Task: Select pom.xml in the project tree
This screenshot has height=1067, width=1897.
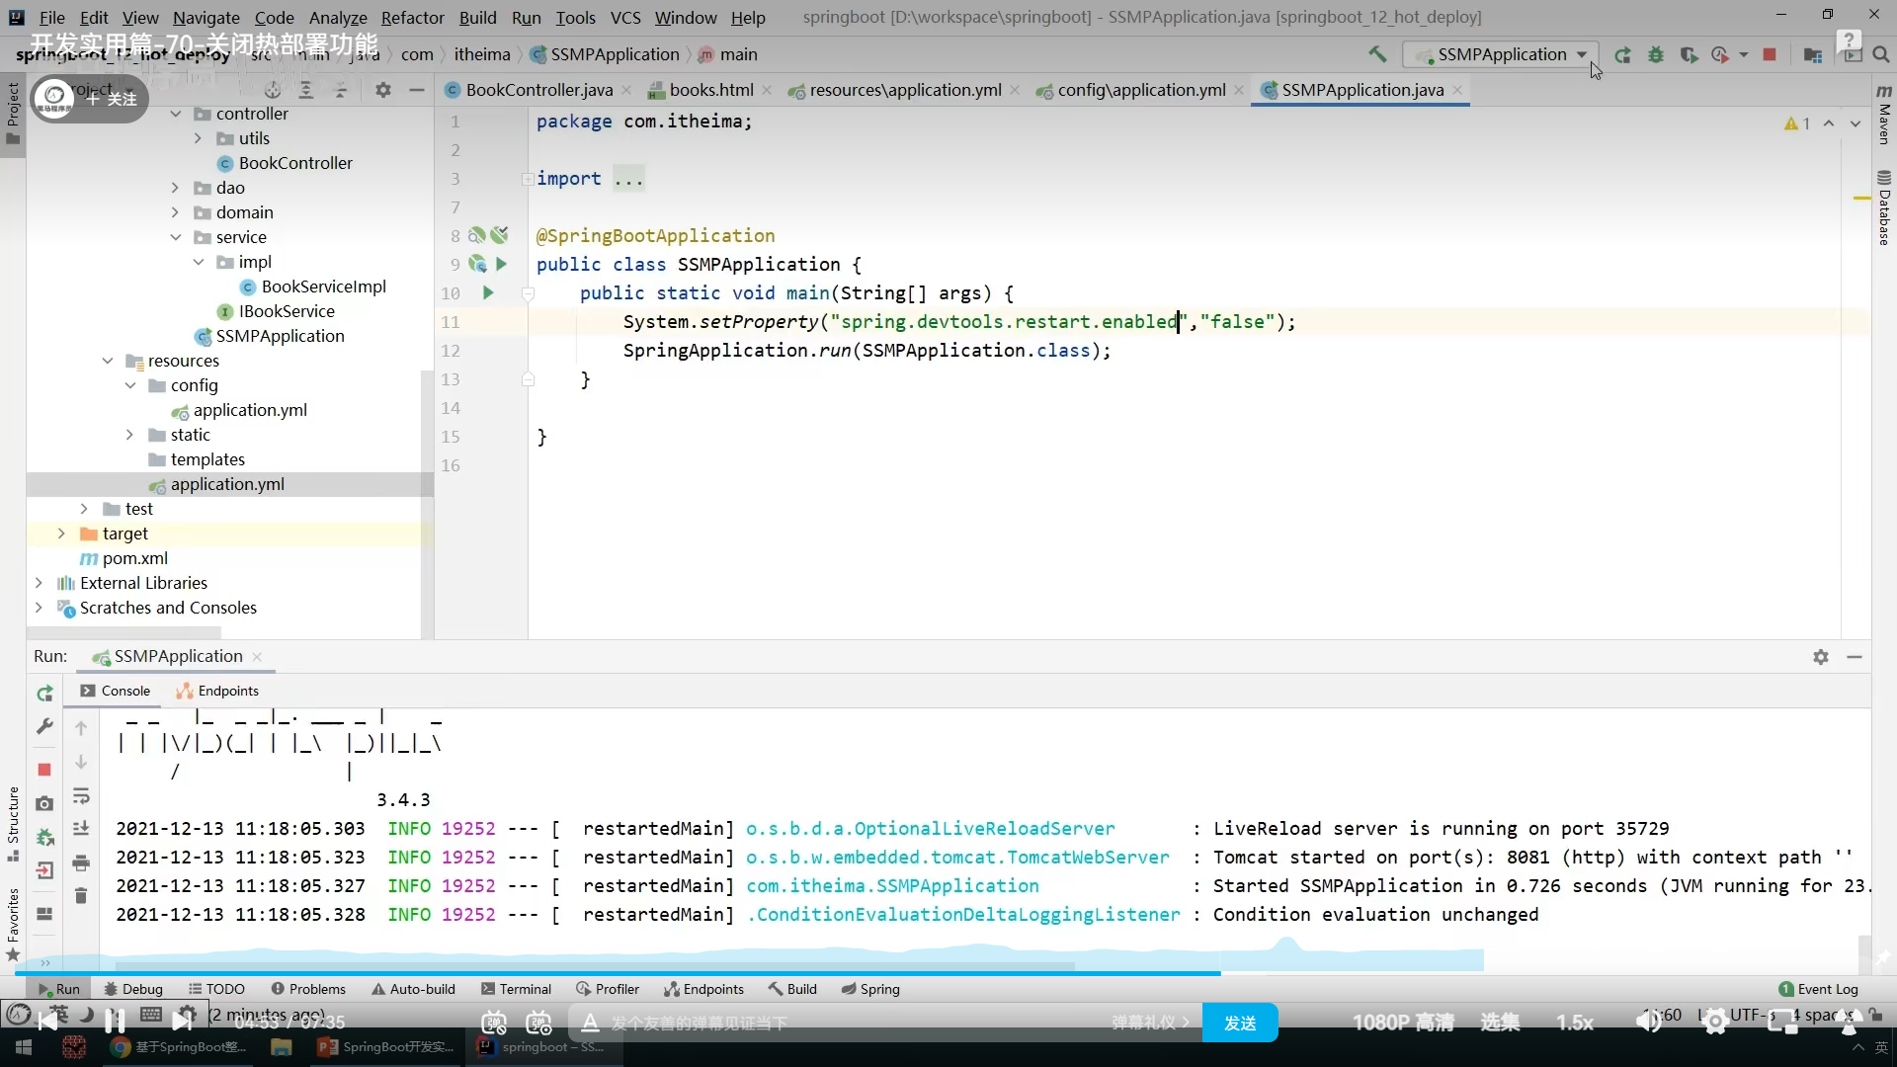Action: [x=135, y=558]
